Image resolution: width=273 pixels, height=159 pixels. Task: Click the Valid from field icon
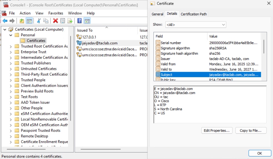pos(158,64)
